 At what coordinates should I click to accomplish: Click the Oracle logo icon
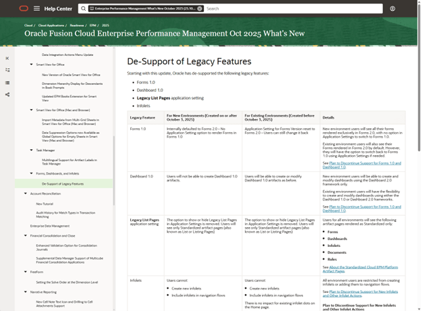tap(23, 9)
